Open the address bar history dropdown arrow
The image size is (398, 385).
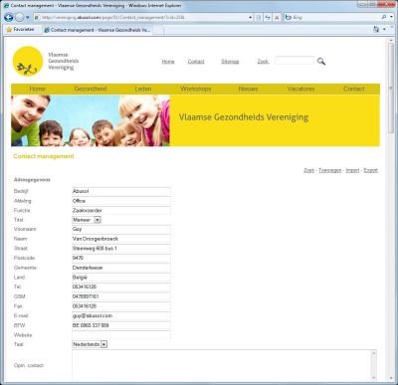coord(251,18)
